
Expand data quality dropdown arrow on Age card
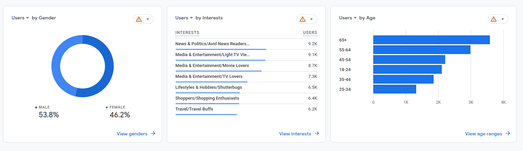pos(503,19)
